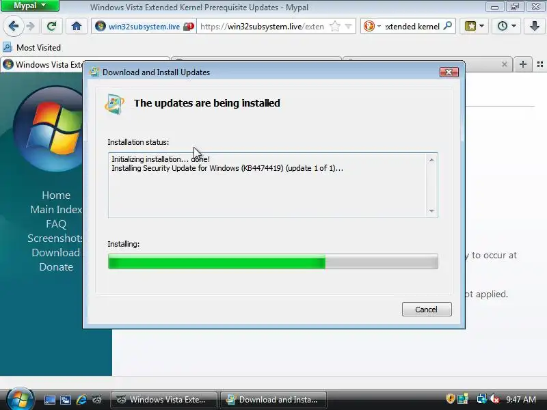Open the Downloads arrow button
The height and width of the screenshot is (410, 547).
coord(535,26)
